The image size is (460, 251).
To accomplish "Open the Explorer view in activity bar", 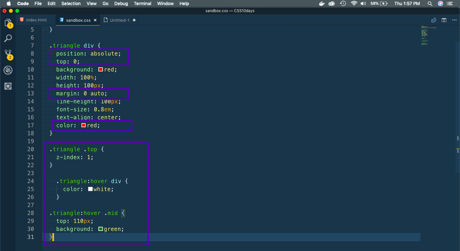I will pyautogui.click(x=8, y=23).
